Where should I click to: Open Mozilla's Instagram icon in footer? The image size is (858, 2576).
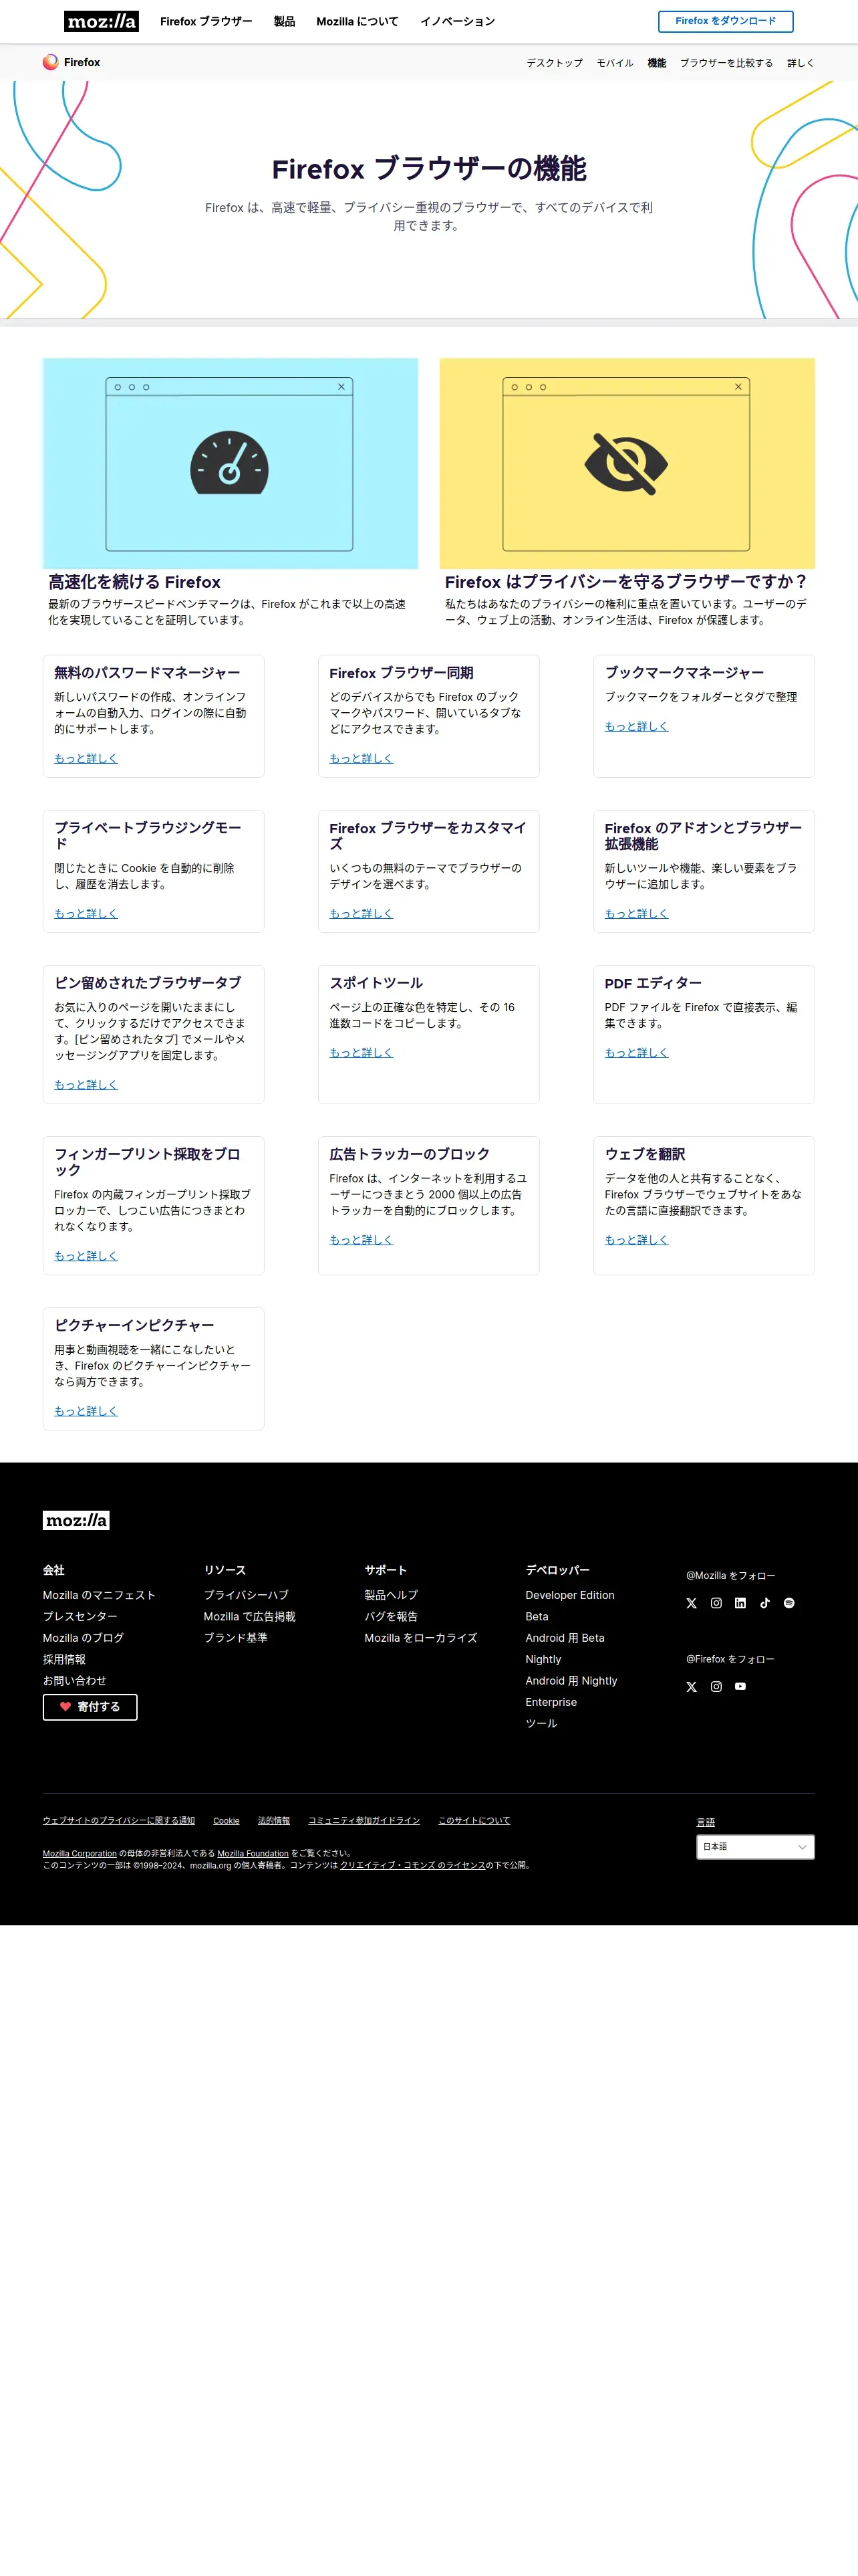(x=716, y=1603)
